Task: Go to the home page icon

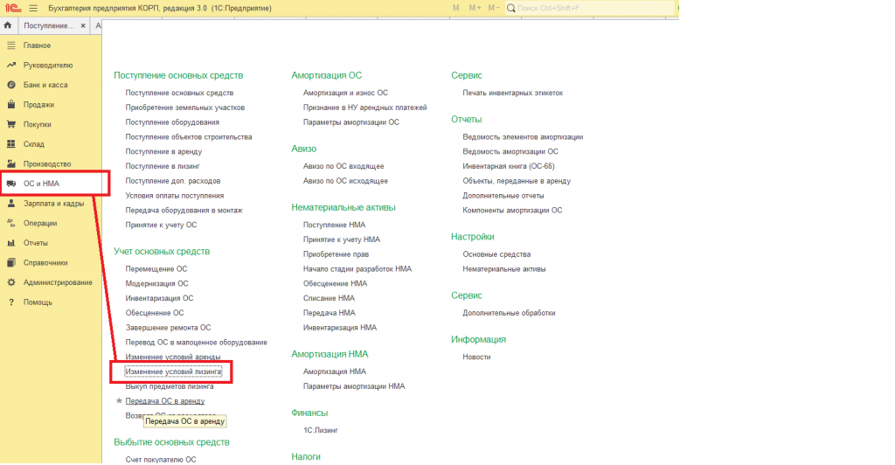Action: tap(7, 25)
